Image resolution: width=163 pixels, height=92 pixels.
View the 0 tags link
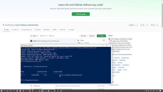click(52, 36)
